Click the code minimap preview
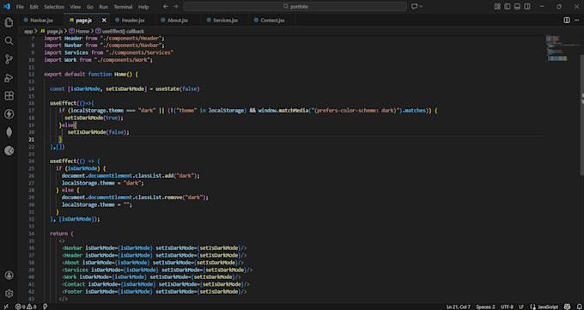 pyautogui.click(x=563, y=48)
